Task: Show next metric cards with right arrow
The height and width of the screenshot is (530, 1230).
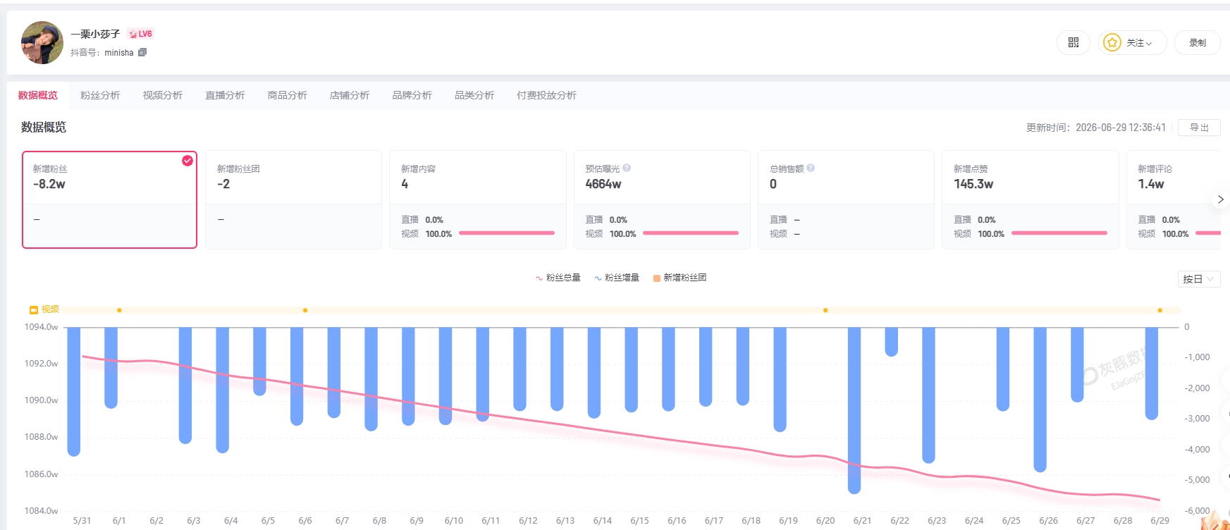Action: click(1221, 199)
